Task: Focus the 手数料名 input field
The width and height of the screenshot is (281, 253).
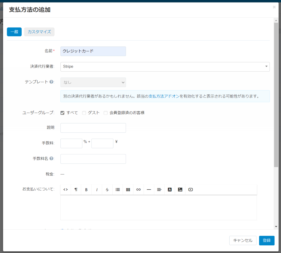Action: coord(93,159)
